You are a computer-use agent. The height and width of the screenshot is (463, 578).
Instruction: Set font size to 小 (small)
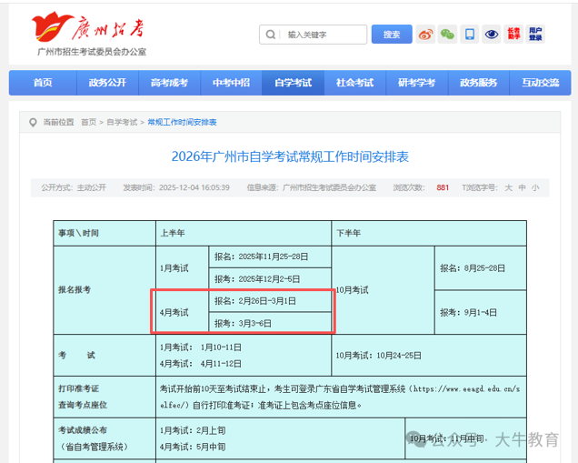tap(535, 188)
